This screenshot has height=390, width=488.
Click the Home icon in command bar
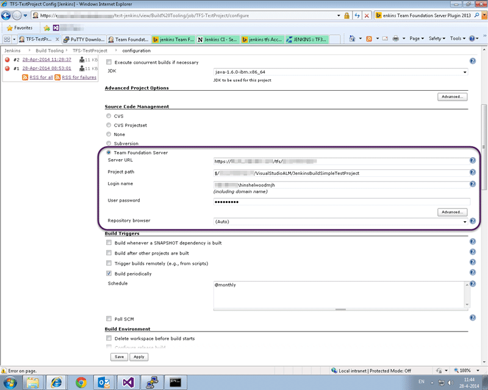point(353,38)
